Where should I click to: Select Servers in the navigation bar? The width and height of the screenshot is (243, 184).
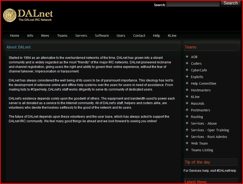pos(81,36)
